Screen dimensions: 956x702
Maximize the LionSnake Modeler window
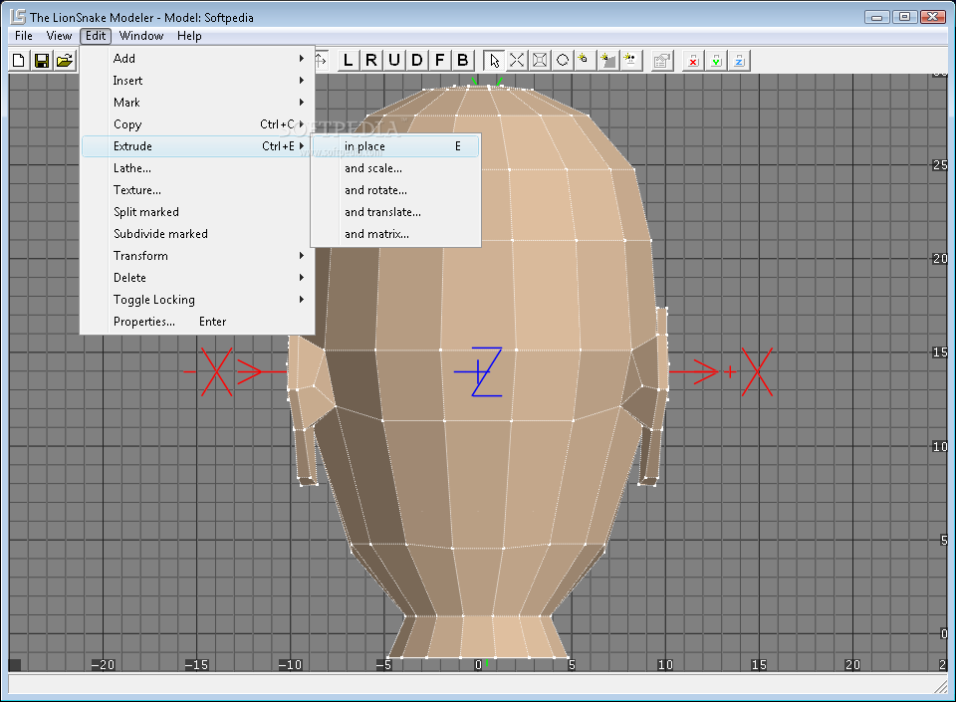coord(905,17)
